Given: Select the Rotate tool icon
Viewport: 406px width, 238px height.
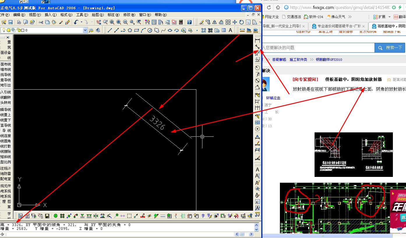Looking at the screenshot, I should 241,22.
